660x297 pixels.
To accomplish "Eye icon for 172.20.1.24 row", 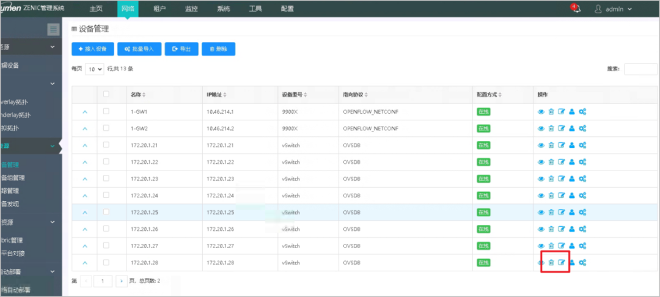I will click(541, 196).
